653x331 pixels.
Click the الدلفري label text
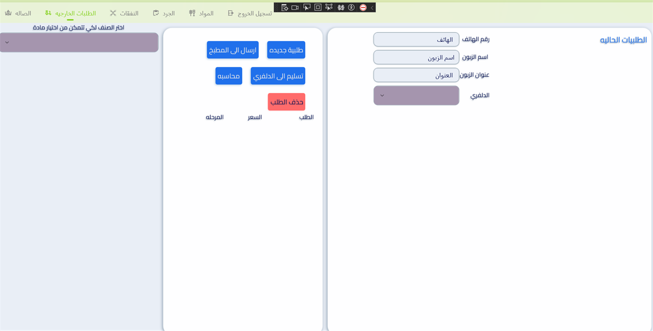(480, 95)
